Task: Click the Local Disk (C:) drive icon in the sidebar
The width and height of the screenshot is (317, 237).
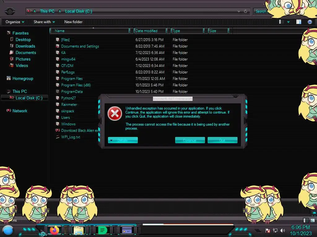Action: pyautogui.click(x=11, y=98)
